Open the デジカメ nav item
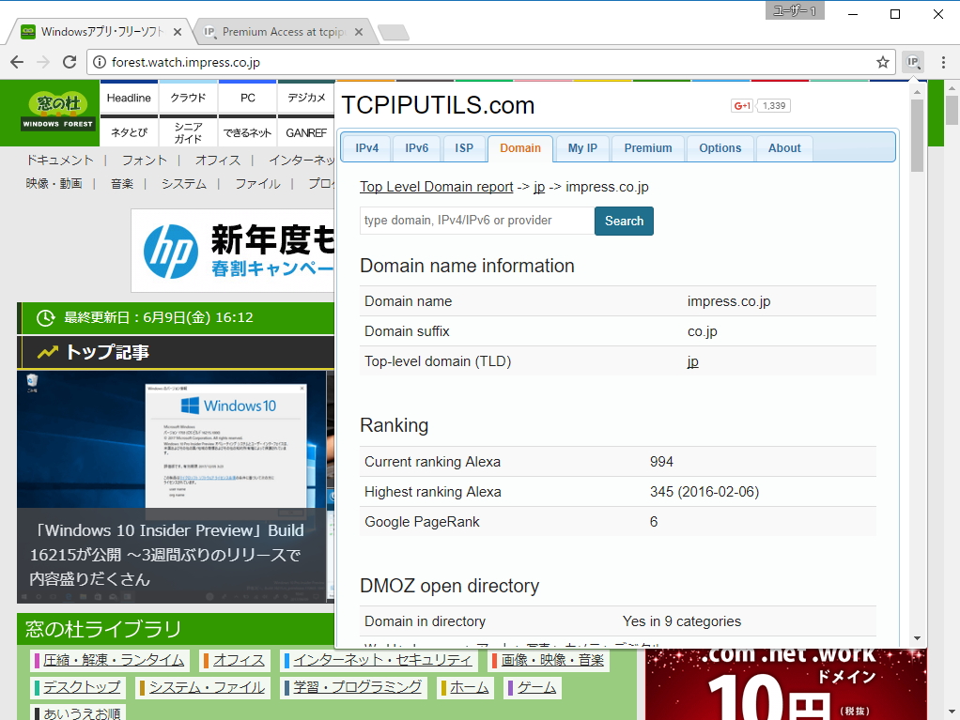The image size is (960, 720). (x=306, y=98)
